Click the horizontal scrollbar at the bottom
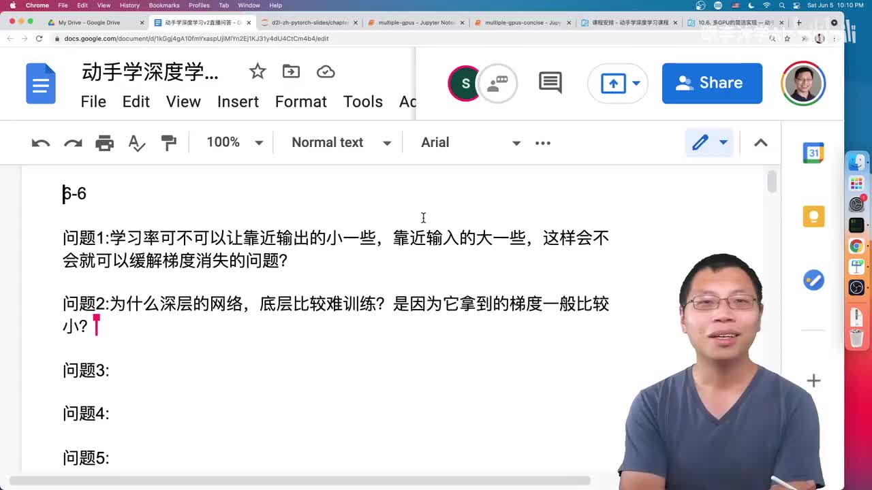Screen dimensions: 872x490 pyautogui.click(x=300, y=481)
